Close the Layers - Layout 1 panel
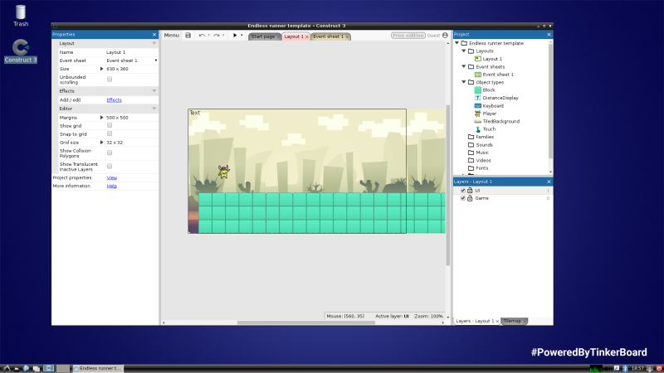Image resolution: width=664 pixels, height=373 pixels. (549, 182)
